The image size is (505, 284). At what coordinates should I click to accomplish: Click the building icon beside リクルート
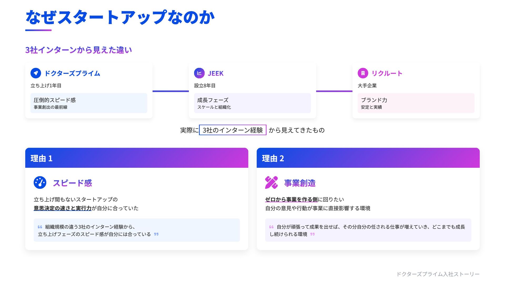coord(363,73)
